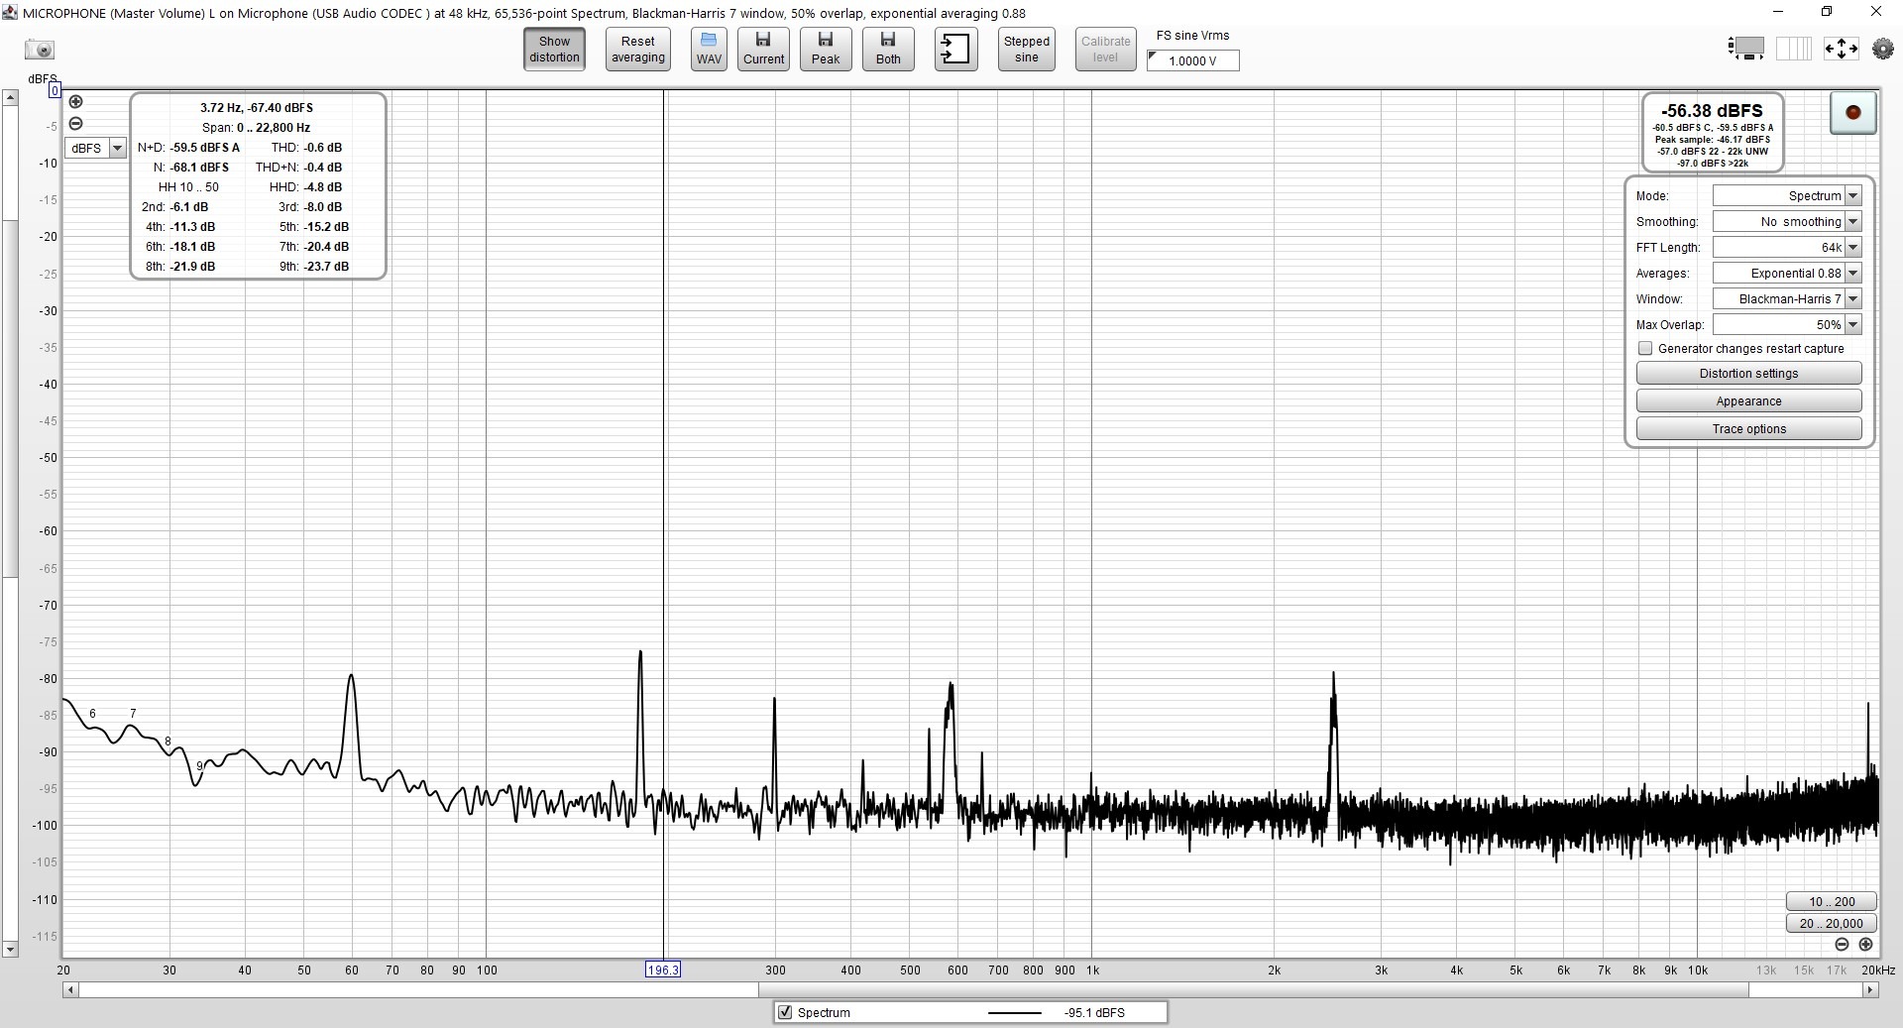Enable Generator changes restart capture checkbox
The width and height of the screenshot is (1903, 1028).
pos(1645,349)
